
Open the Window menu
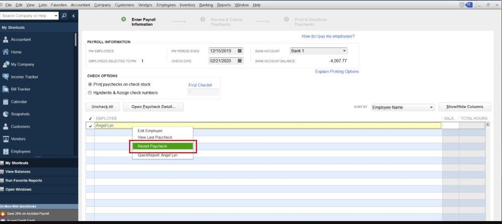pyautogui.click(x=242, y=5)
